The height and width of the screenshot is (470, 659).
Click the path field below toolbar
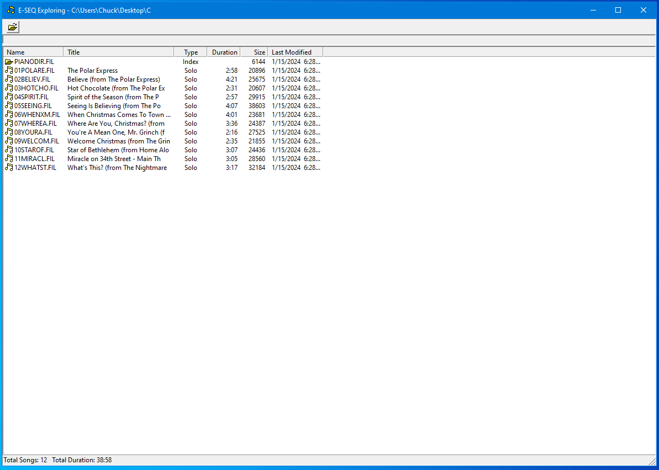329,40
